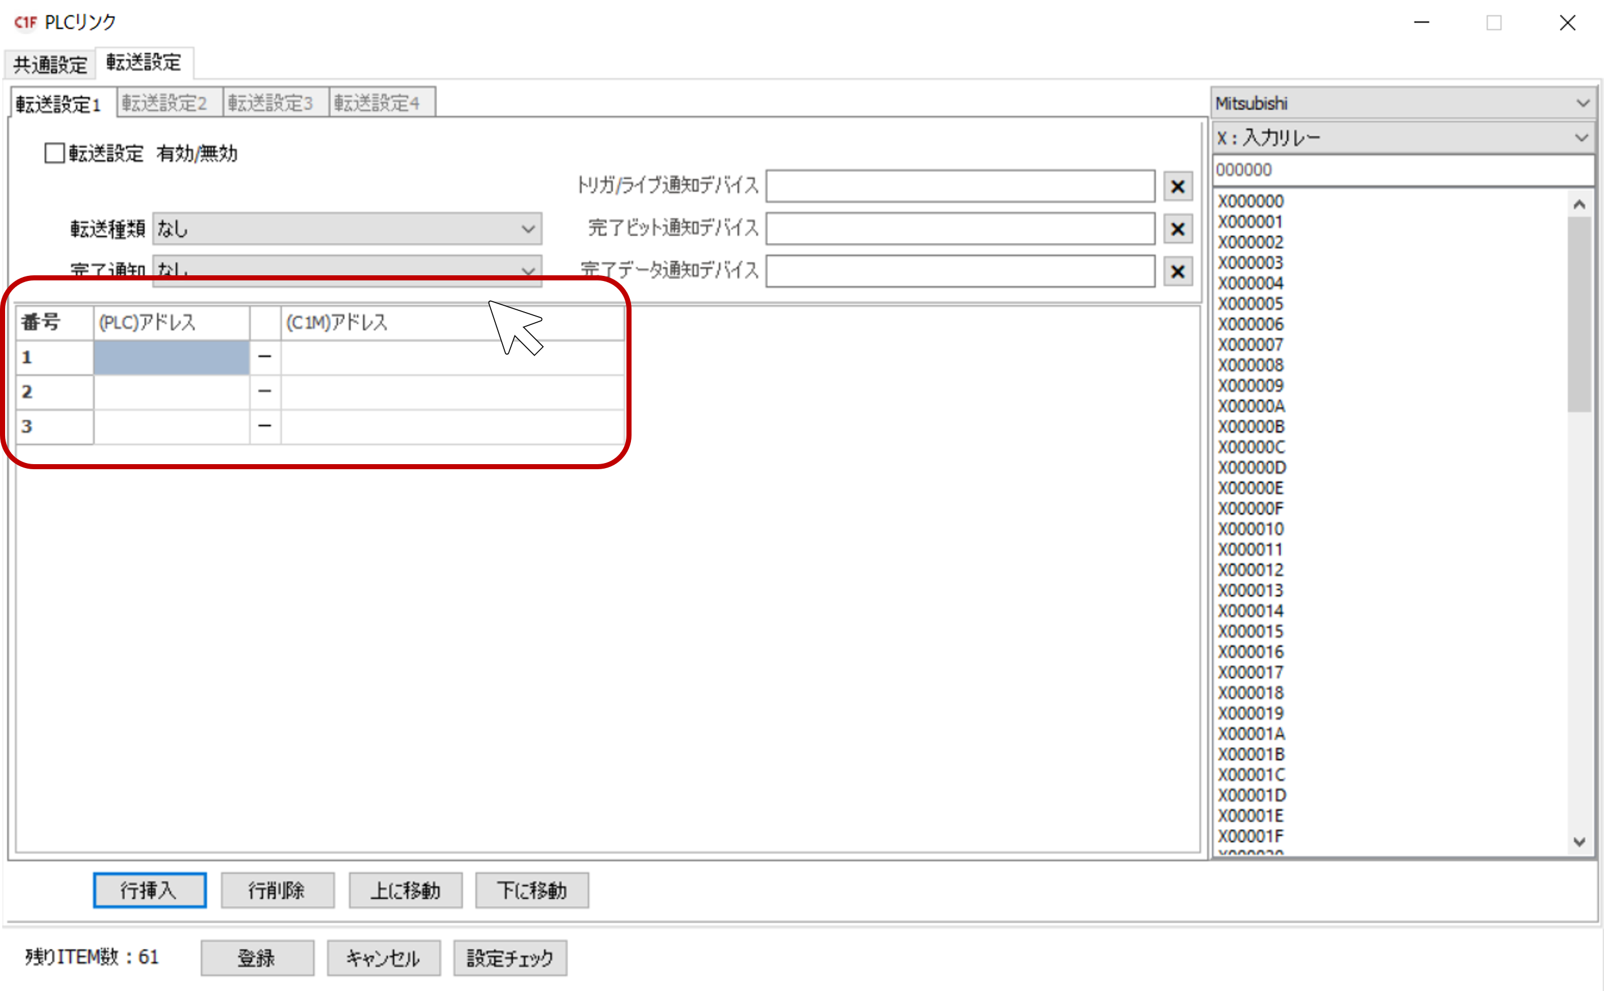Select the 転送設定4 sub-tab

377,103
